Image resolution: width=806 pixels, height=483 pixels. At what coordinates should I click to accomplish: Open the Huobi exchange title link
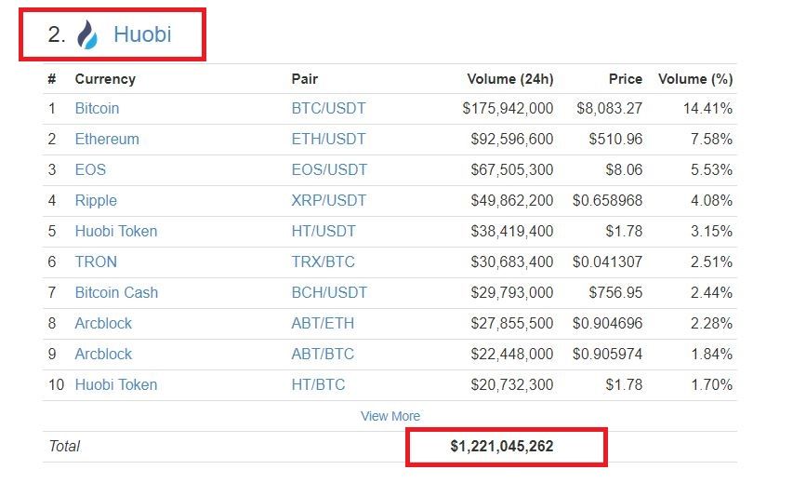coord(142,35)
